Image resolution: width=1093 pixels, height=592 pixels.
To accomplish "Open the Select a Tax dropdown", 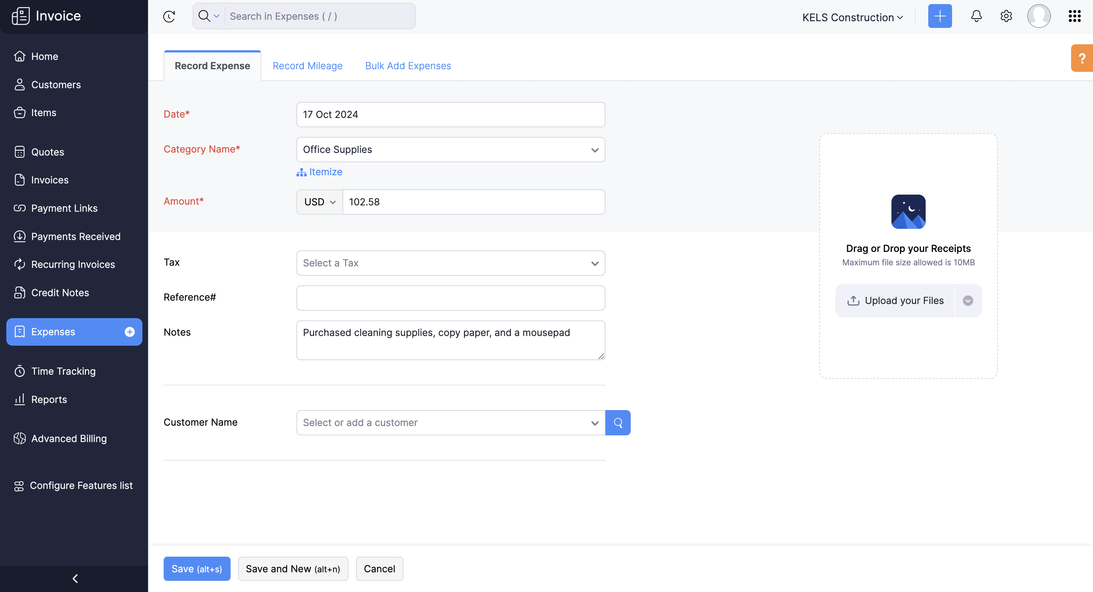I will coord(450,263).
